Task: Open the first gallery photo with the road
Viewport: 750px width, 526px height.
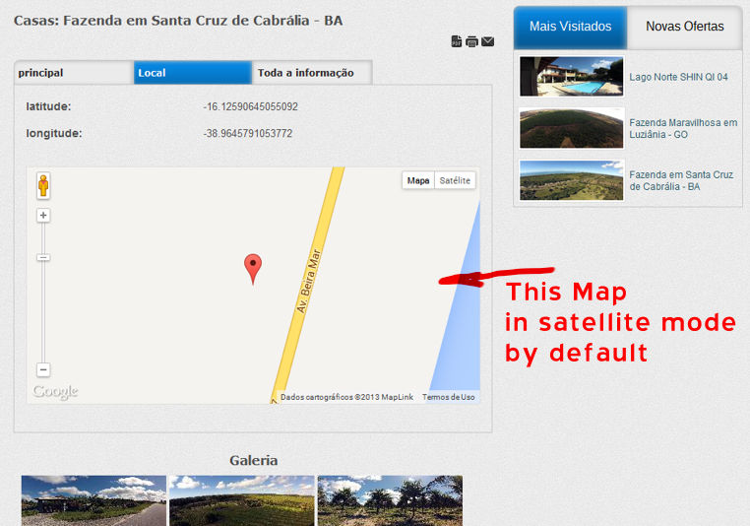Action: (94, 500)
